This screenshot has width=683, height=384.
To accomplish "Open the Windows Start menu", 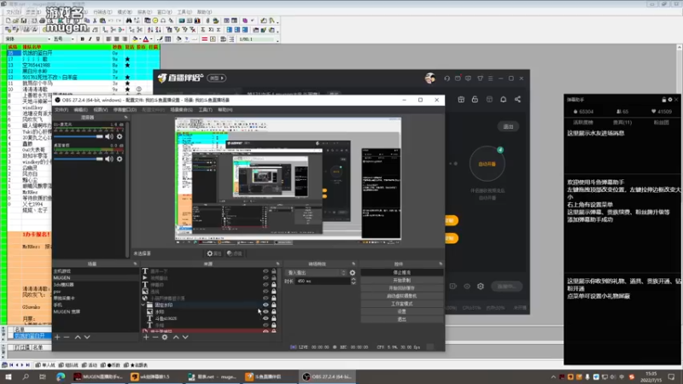I will tap(9, 376).
